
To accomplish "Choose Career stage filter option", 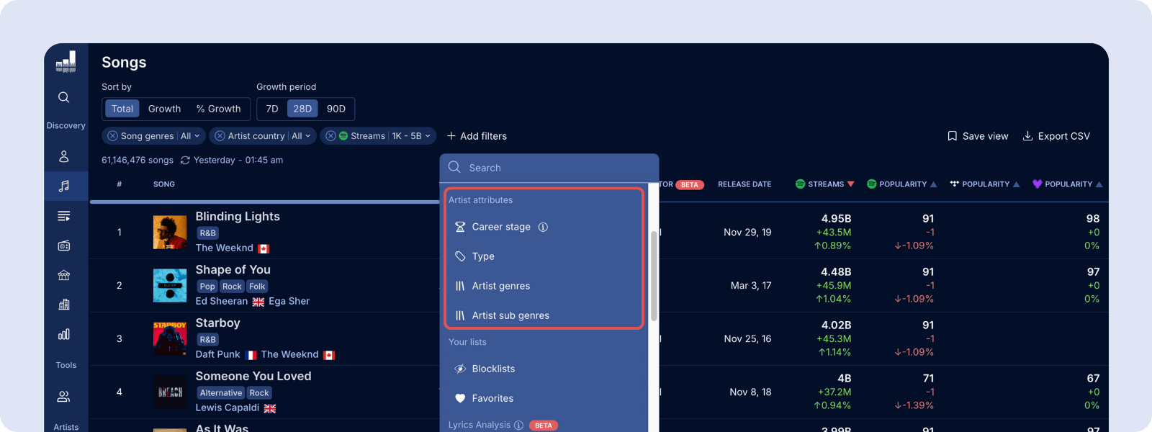I will coord(544,227).
